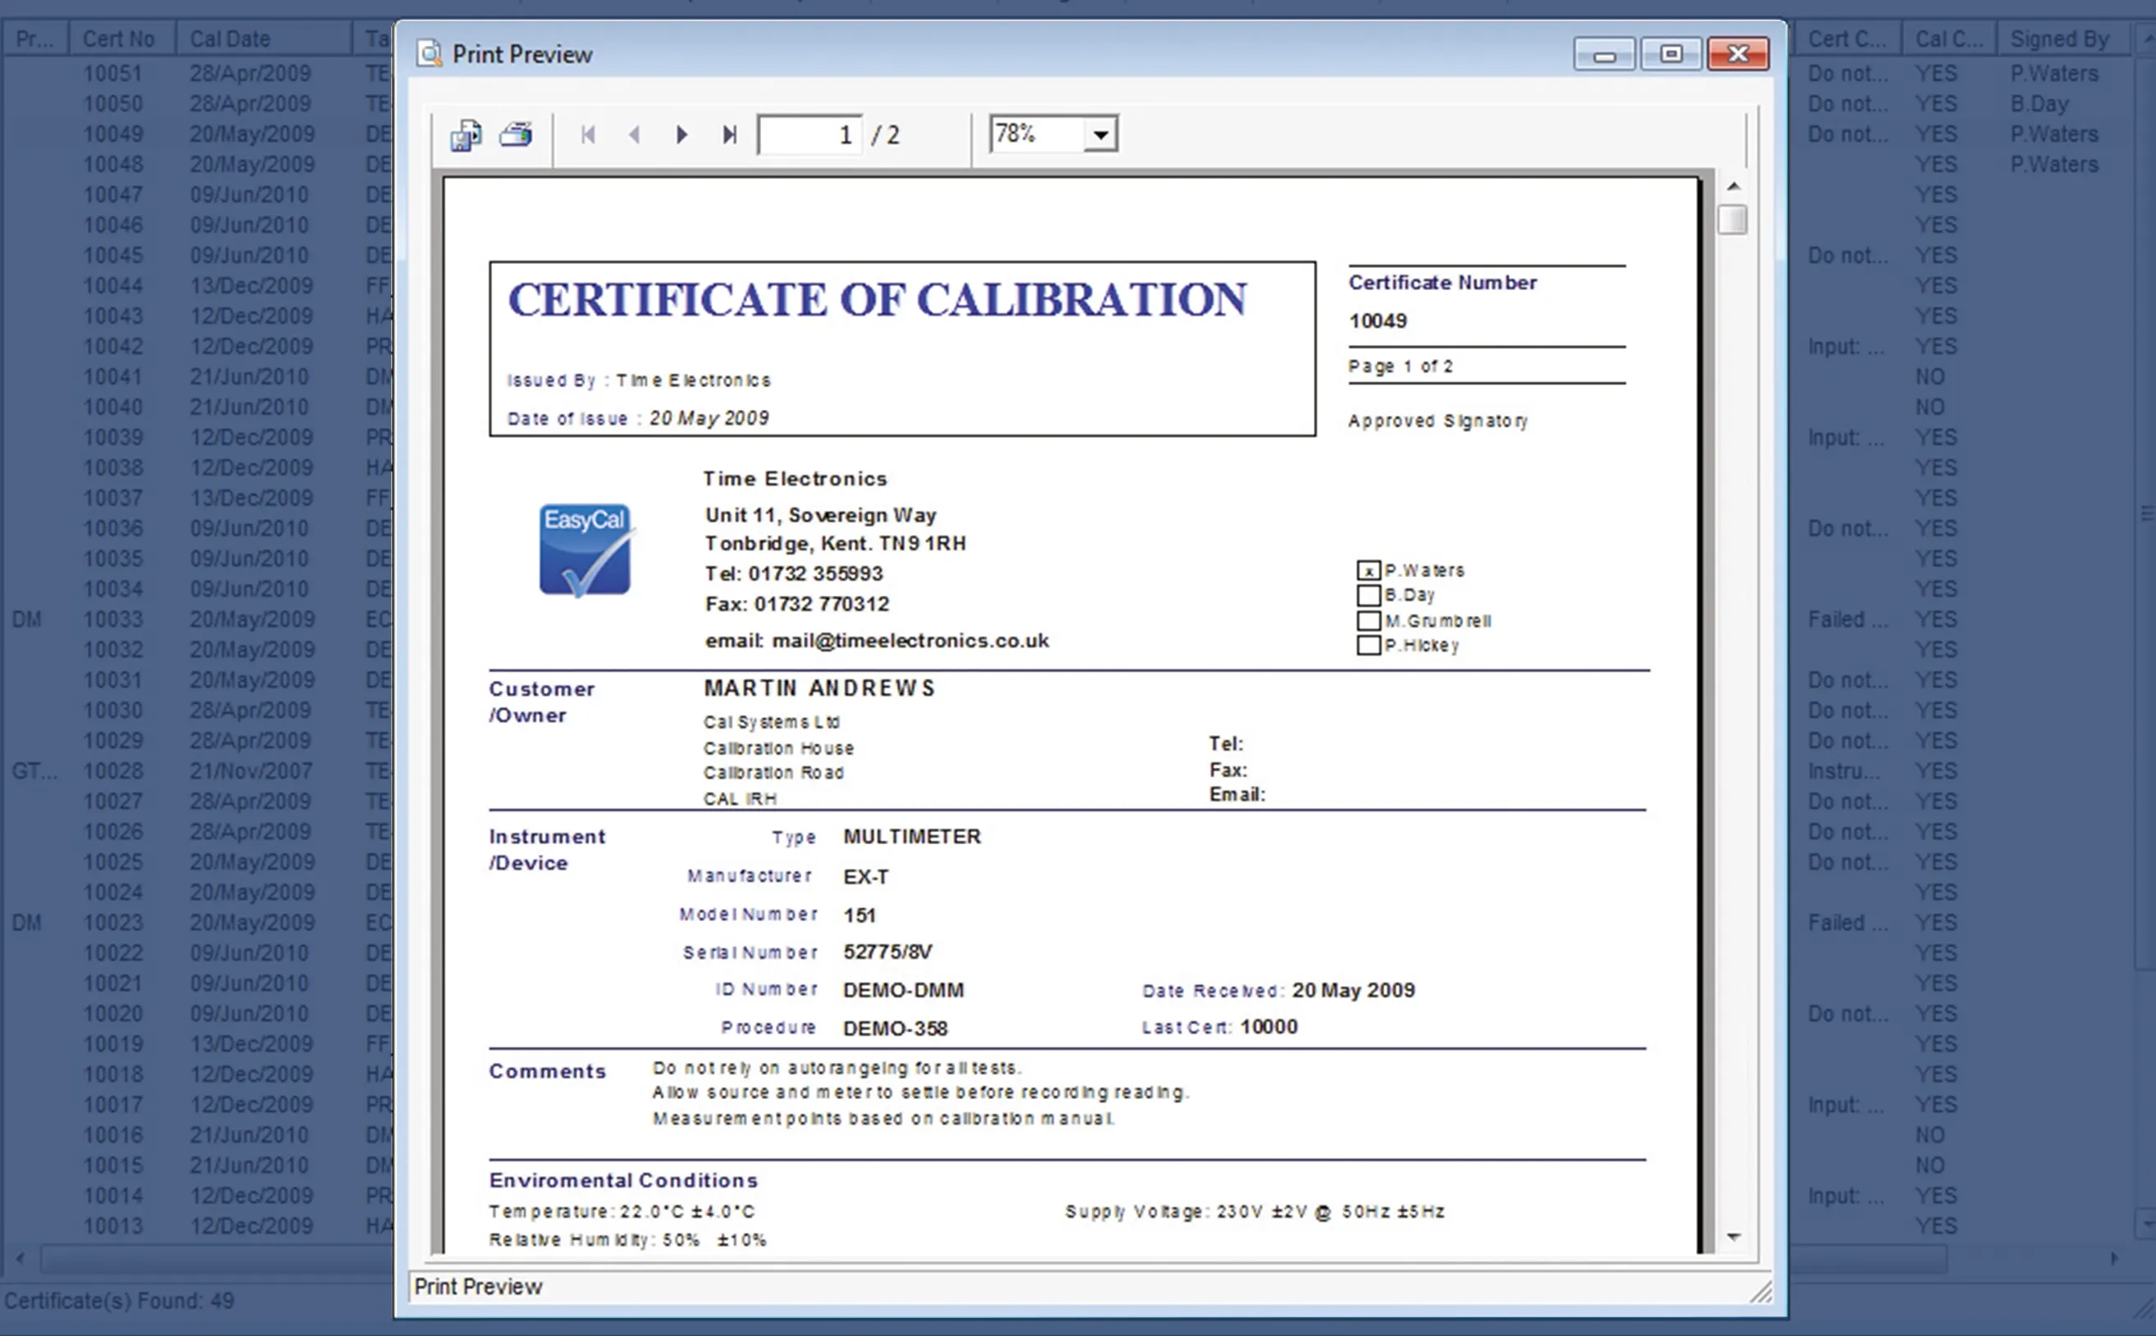Screen dimensions: 2156x1336
Task: Sort list by Cert No column header
Action: click(118, 39)
